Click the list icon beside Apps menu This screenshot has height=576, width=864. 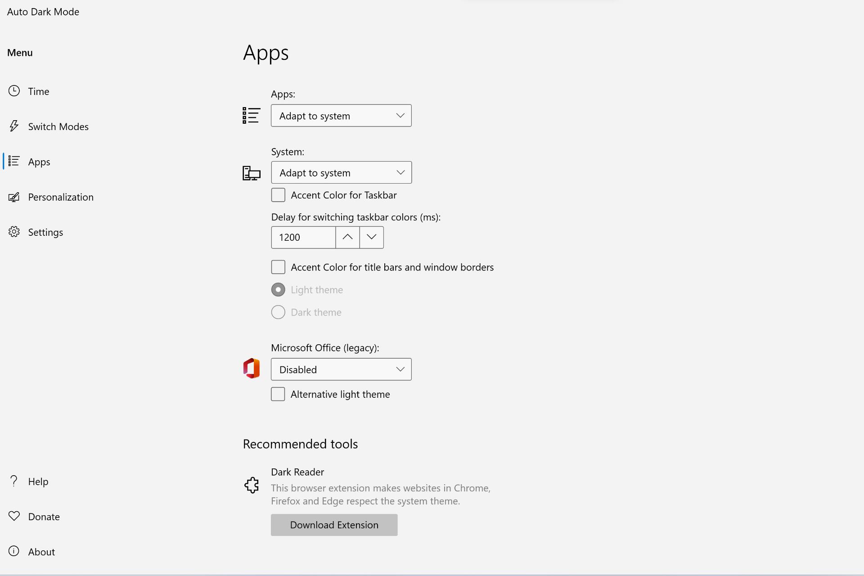coord(14,161)
